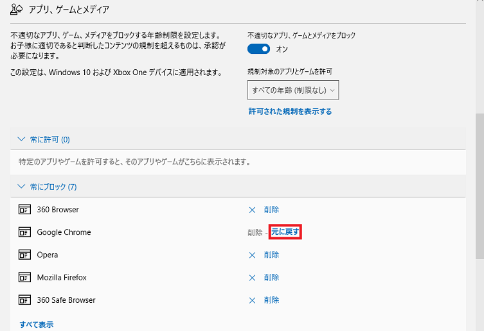Image resolution: width=484 pixels, height=331 pixels.
Task: Click the アプリ、ゲームとメディア header icon
Action: point(16,9)
